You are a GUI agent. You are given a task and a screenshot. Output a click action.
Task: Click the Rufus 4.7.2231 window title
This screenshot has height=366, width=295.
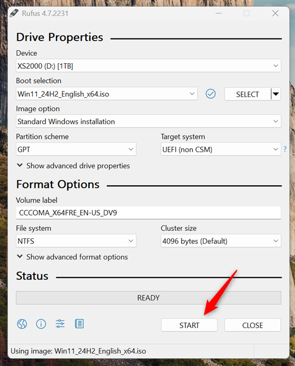[45, 14]
